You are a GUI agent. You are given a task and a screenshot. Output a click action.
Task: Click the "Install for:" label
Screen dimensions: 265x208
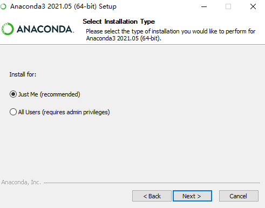[x=23, y=74]
